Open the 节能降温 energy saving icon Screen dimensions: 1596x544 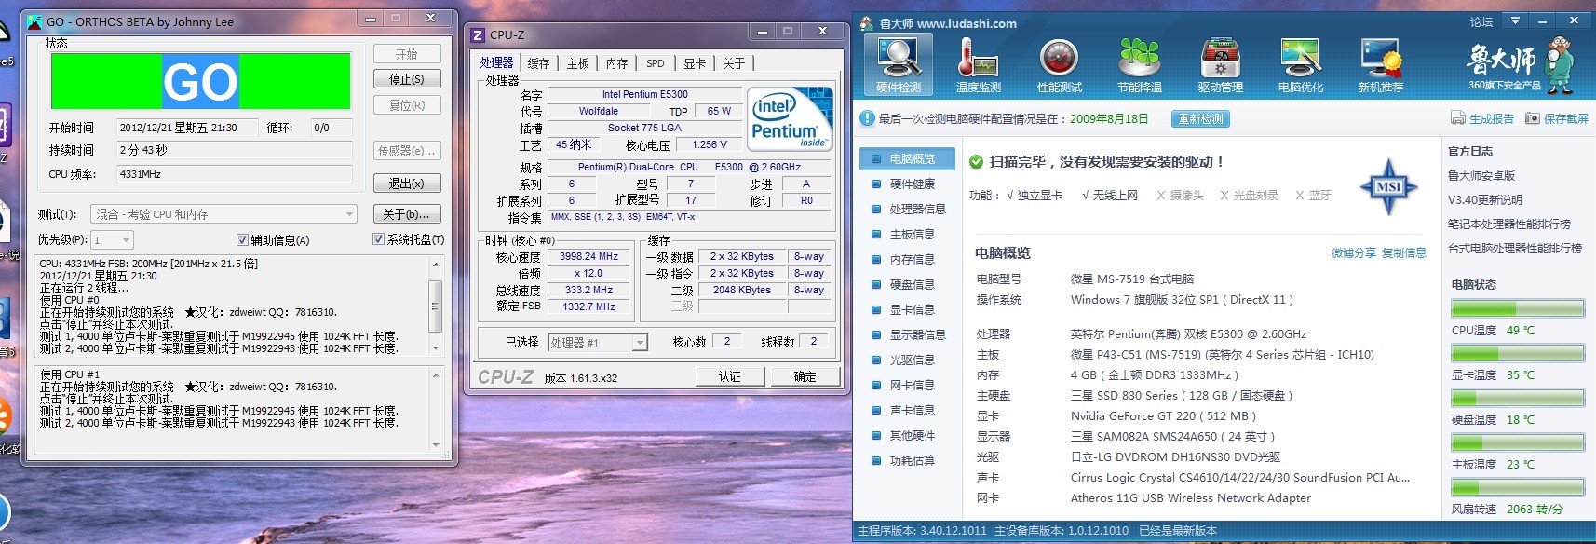tap(1140, 64)
